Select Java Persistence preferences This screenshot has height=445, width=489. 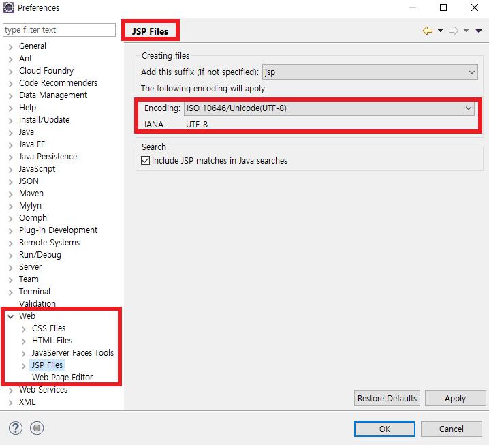click(x=48, y=156)
